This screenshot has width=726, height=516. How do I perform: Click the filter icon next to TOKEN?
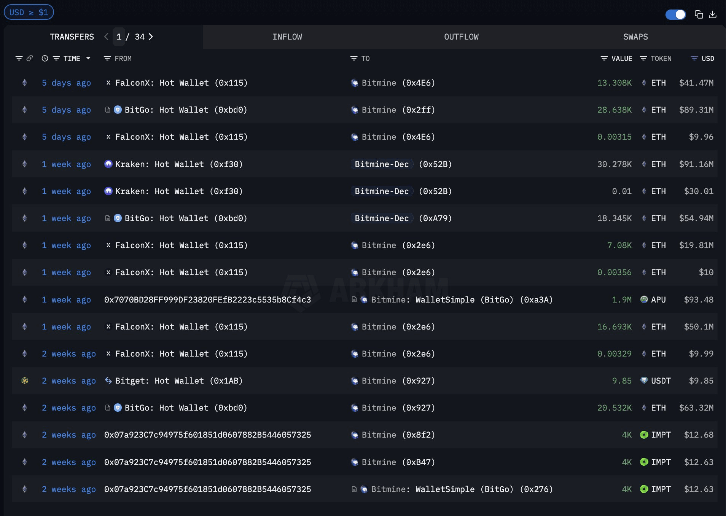point(643,58)
